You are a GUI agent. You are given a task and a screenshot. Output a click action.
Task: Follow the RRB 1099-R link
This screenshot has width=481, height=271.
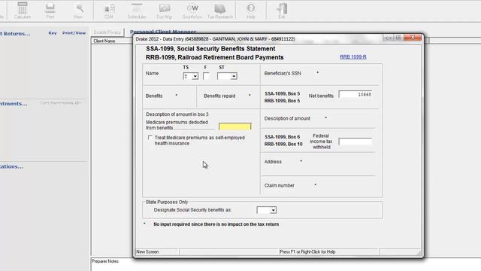(353, 57)
